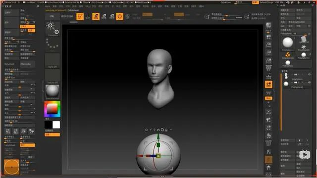Select the PolySphere1 tool thumbnail
317x178 pixels.
[x=304, y=55]
